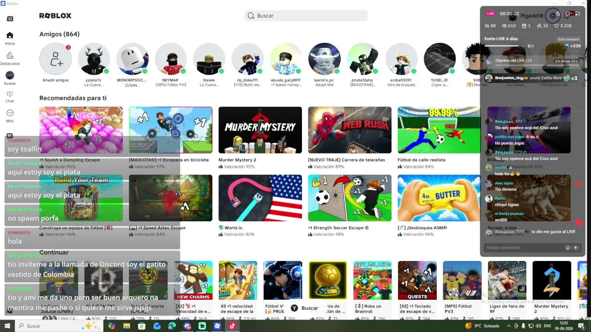Image resolution: width=591 pixels, height=332 pixels.
Task: Click the Windows taskbar search box
Action: (59, 326)
